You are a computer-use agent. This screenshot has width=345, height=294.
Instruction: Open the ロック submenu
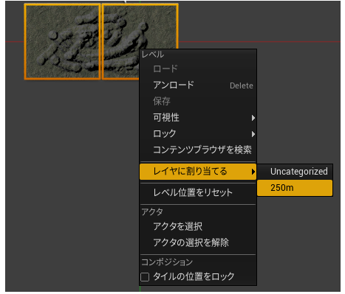(x=198, y=133)
